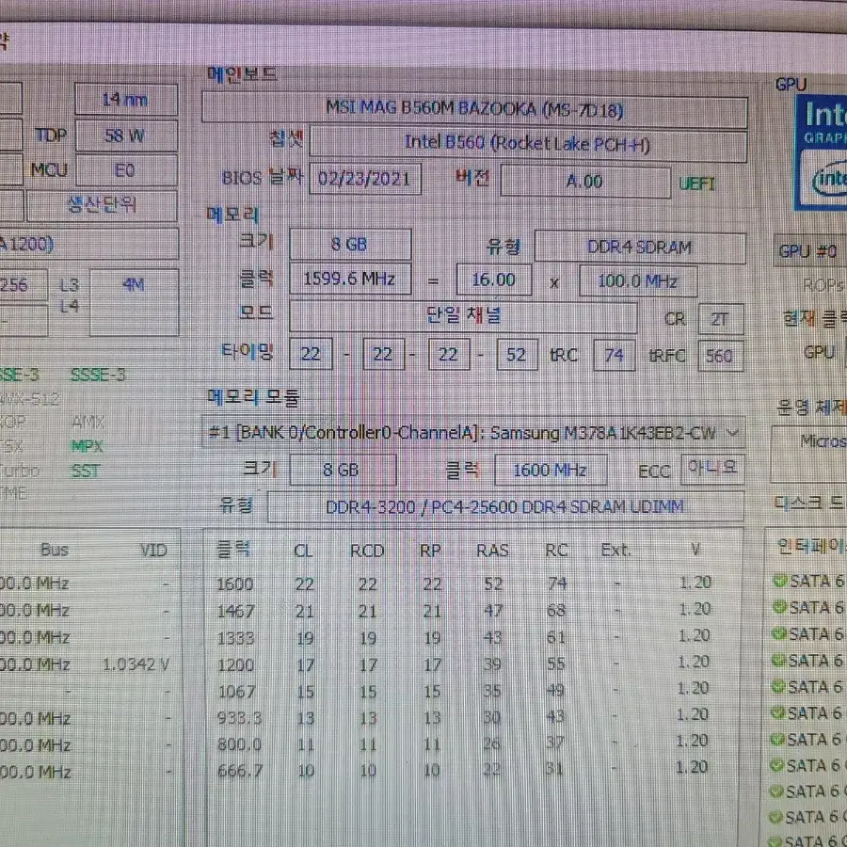Select the 1467 clock row in timing table
Viewport: 847px width, 847px height.
pyautogui.click(x=463, y=611)
